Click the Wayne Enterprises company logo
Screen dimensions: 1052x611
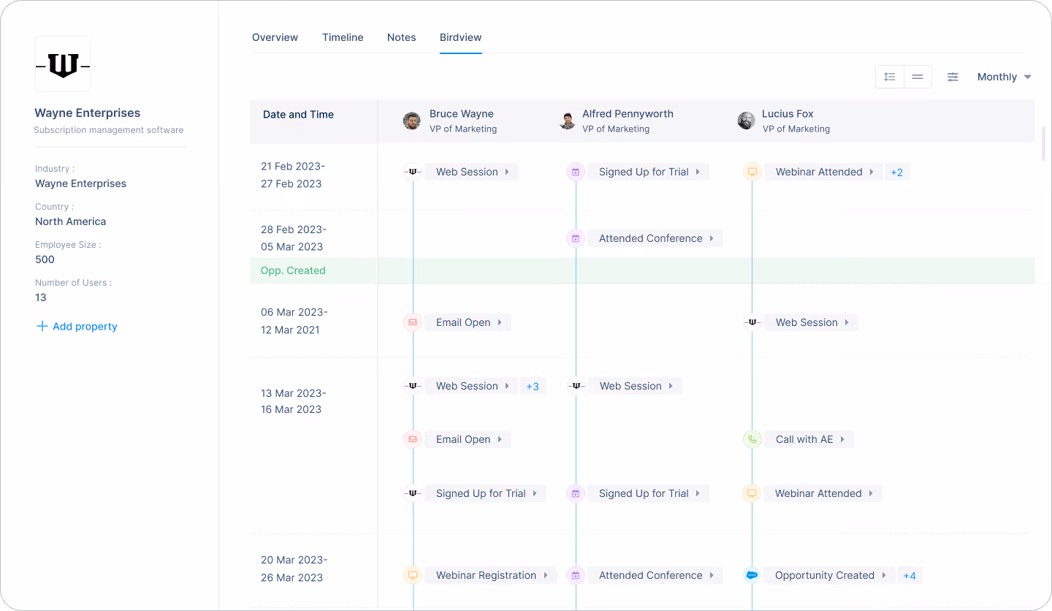[x=63, y=63]
